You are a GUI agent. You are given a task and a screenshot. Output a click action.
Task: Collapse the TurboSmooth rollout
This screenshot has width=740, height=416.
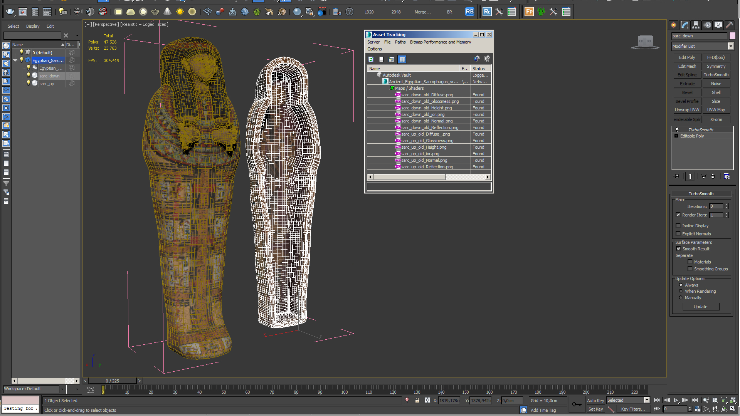(x=673, y=194)
